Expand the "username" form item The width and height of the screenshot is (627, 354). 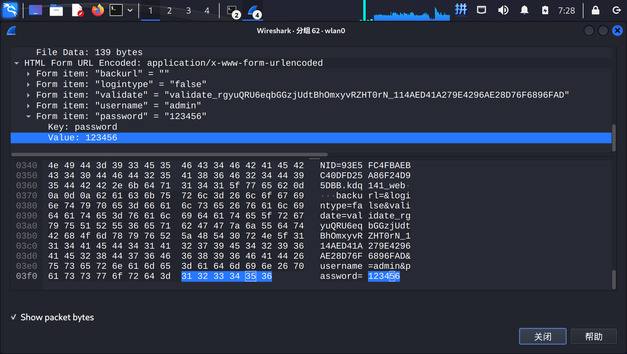coord(28,106)
